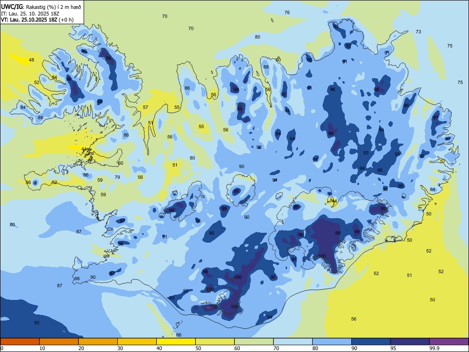
Task: Select the humidity value "79" on the map
Action: 117,177
